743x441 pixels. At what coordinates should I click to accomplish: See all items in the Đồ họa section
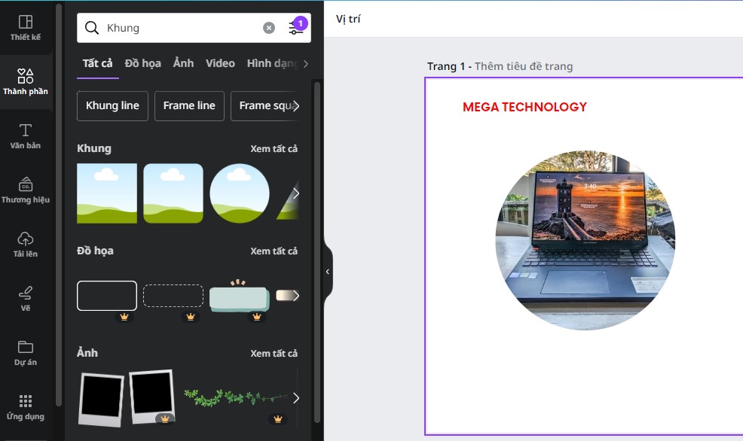(x=274, y=251)
